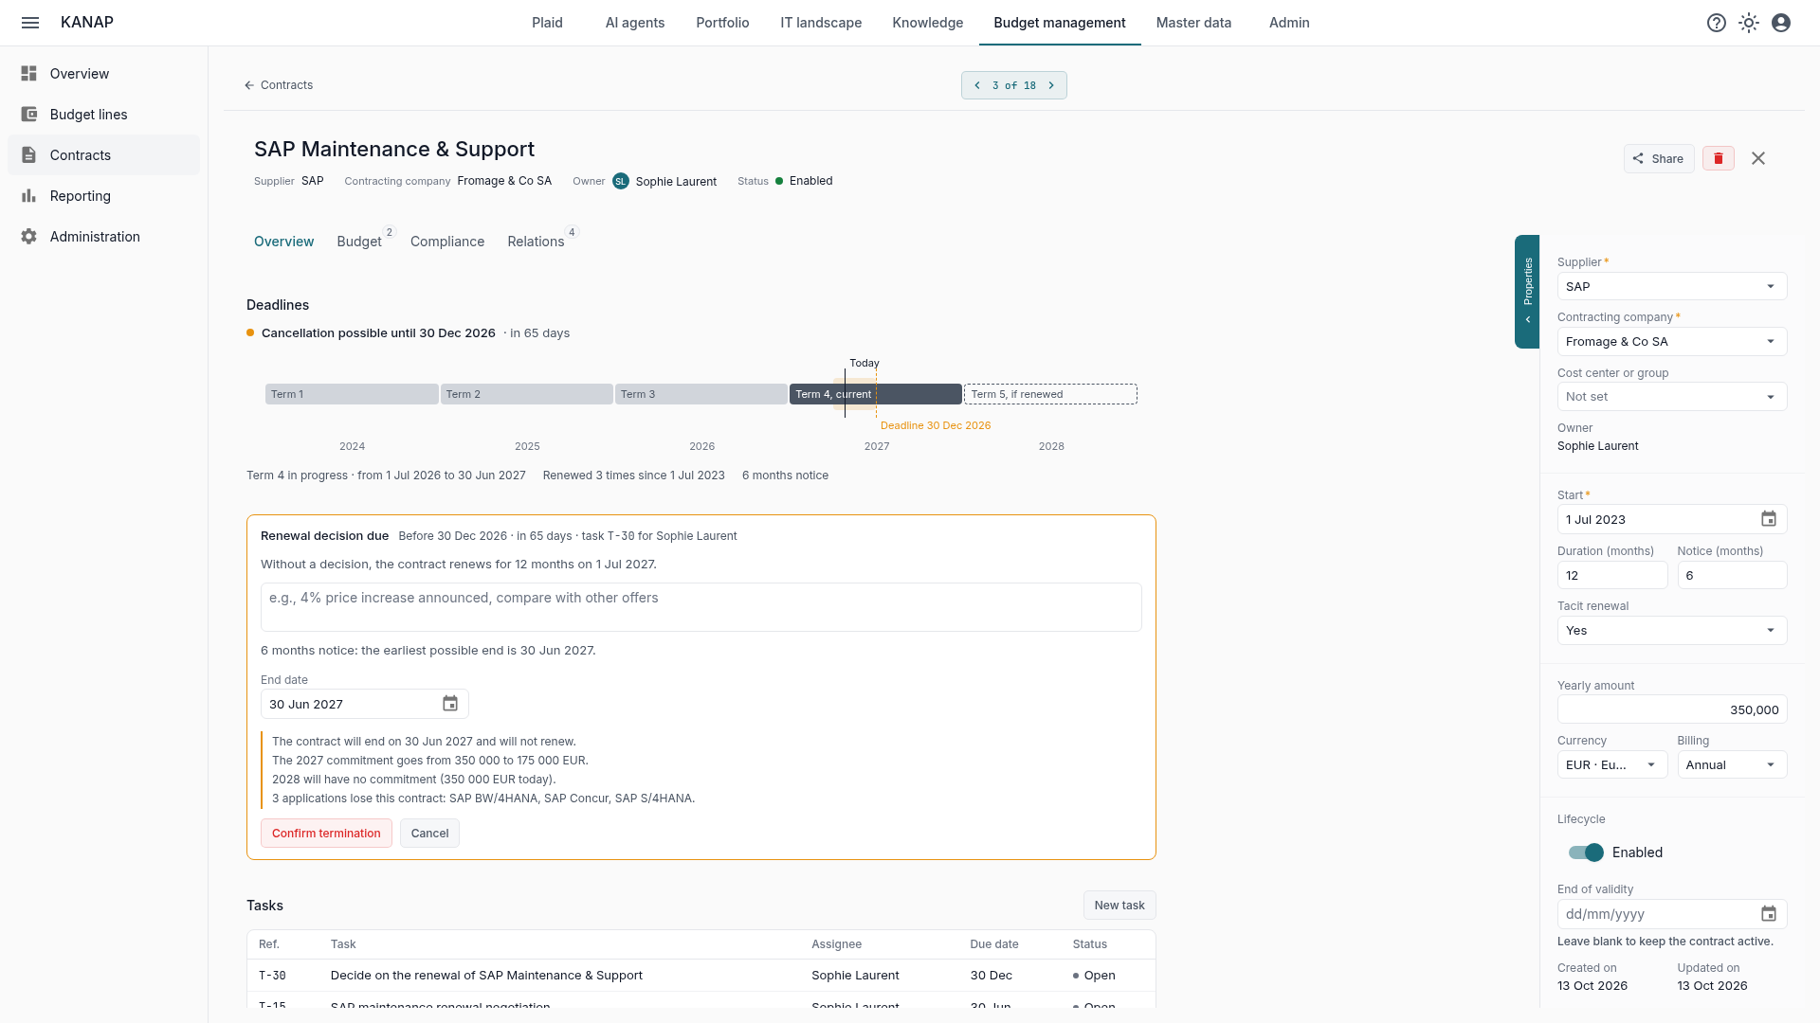Screen dimensions: 1820x1023
Task: Open the hamburger navigation menu
Action: click(30, 23)
